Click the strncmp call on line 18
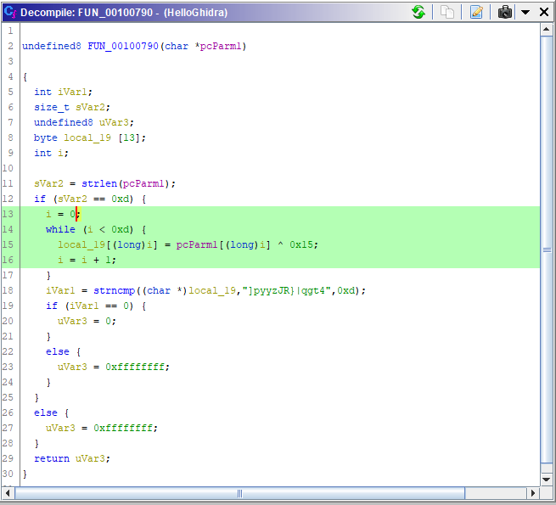The height and width of the screenshot is (505, 556). pyautogui.click(x=115, y=291)
